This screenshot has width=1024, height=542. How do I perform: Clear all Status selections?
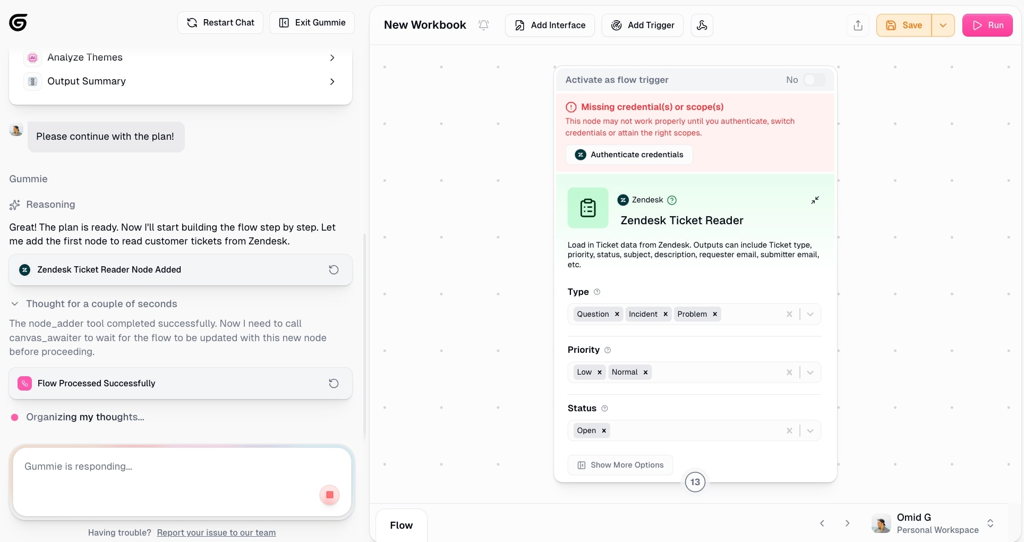(789, 430)
